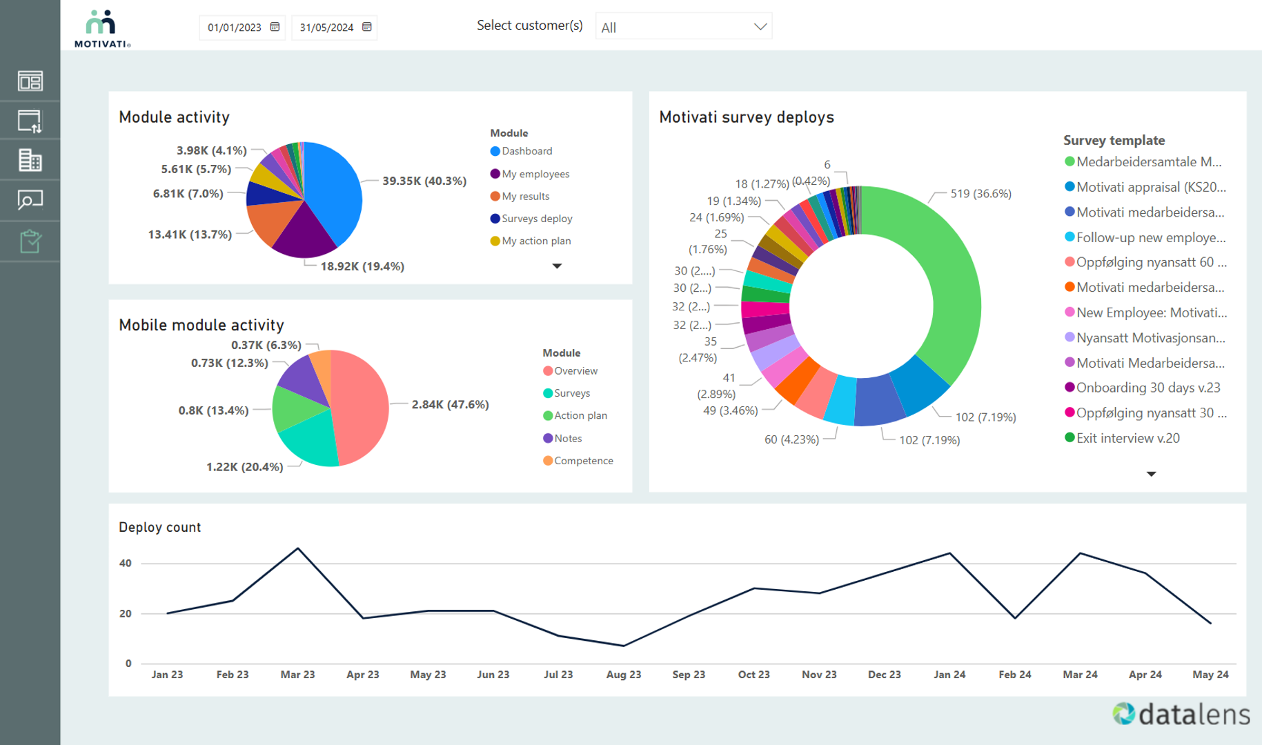Image resolution: width=1262 pixels, height=745 pixels.
Task: Click the datalens logo
Action: click(x=1181, y=714)
